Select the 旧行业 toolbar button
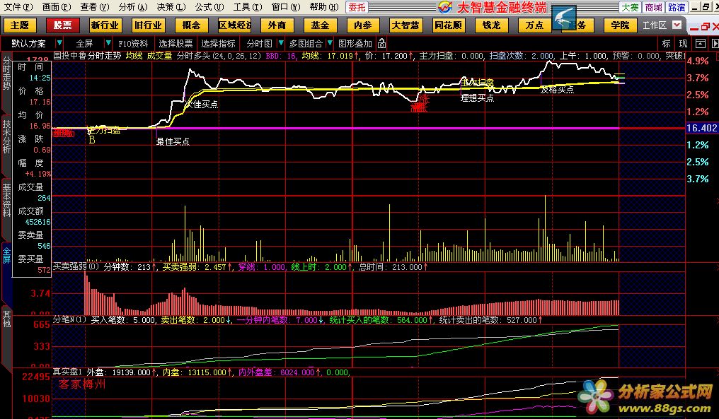 (x=148, y=25)
